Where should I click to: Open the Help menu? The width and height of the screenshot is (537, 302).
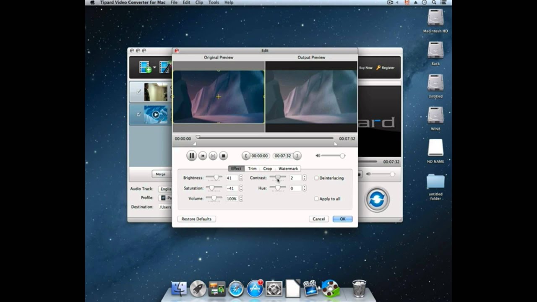click(x=229, y=3)
